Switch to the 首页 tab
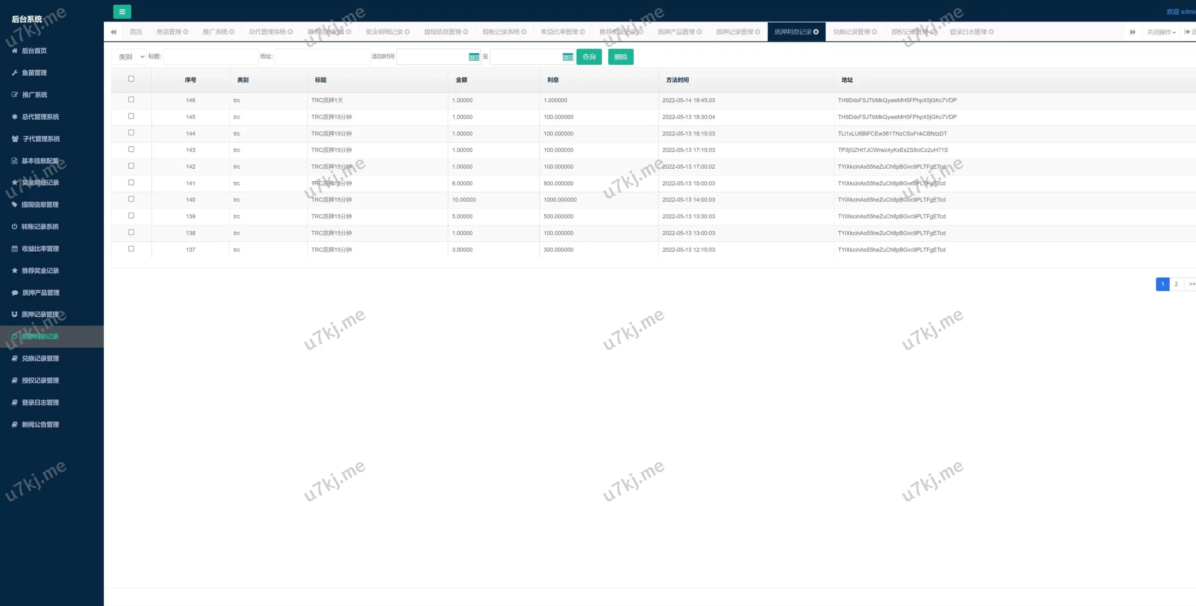This screenshot has height=606, width=1196. pyautogui.click(x=136, y=32)
